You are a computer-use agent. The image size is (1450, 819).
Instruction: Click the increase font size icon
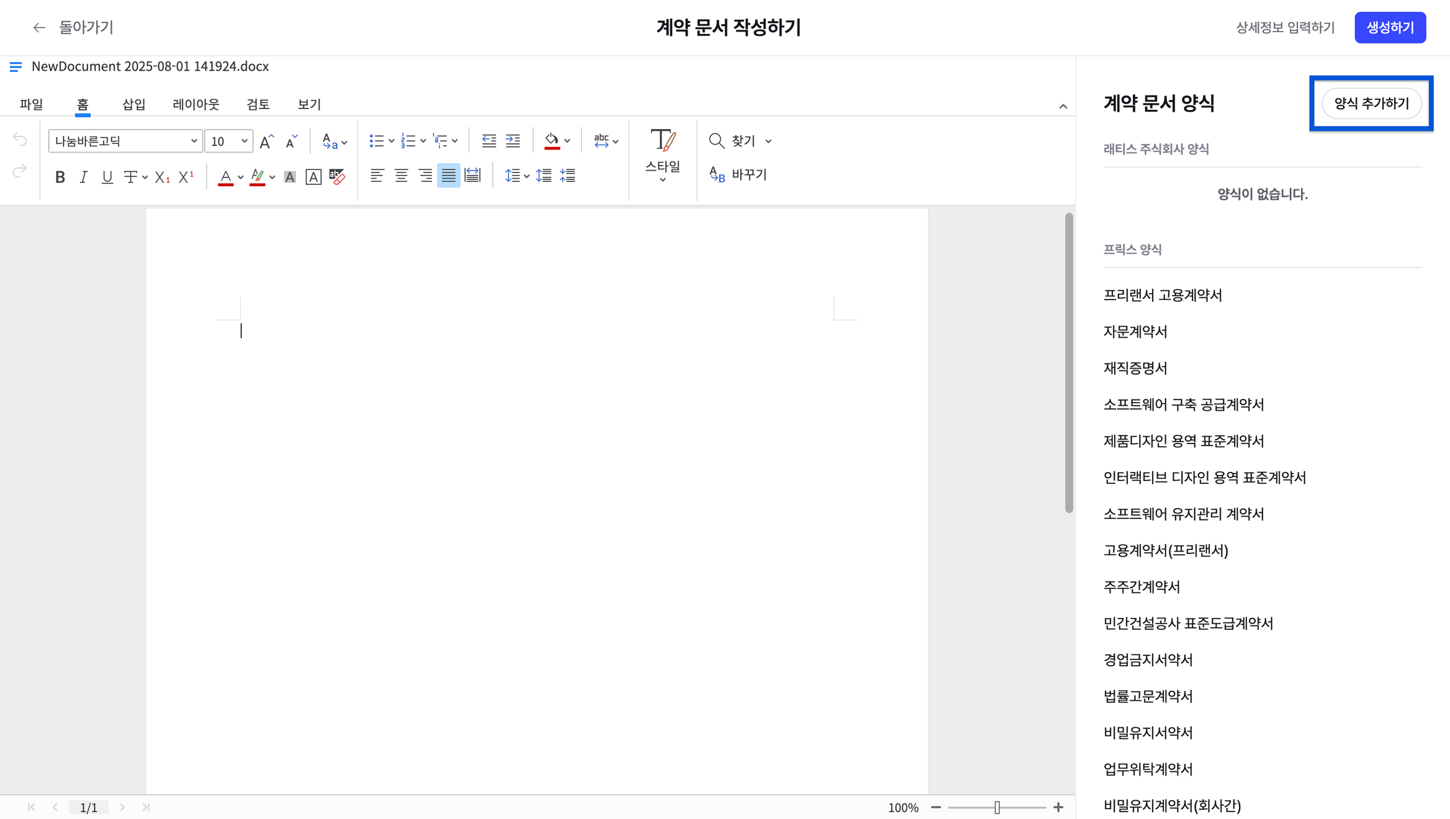coord(266,141)
